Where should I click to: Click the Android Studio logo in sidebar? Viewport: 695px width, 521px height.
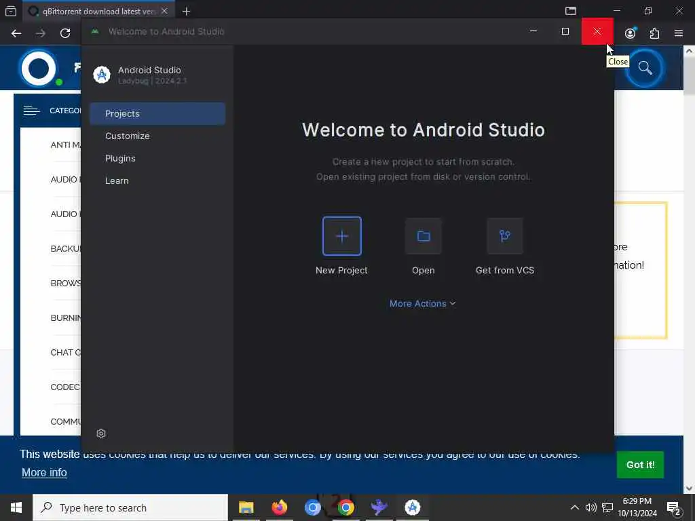[x=102, y=75]
